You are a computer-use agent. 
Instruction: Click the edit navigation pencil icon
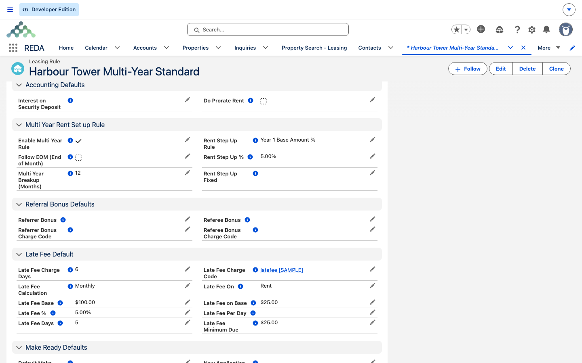[x=572, y=48]
